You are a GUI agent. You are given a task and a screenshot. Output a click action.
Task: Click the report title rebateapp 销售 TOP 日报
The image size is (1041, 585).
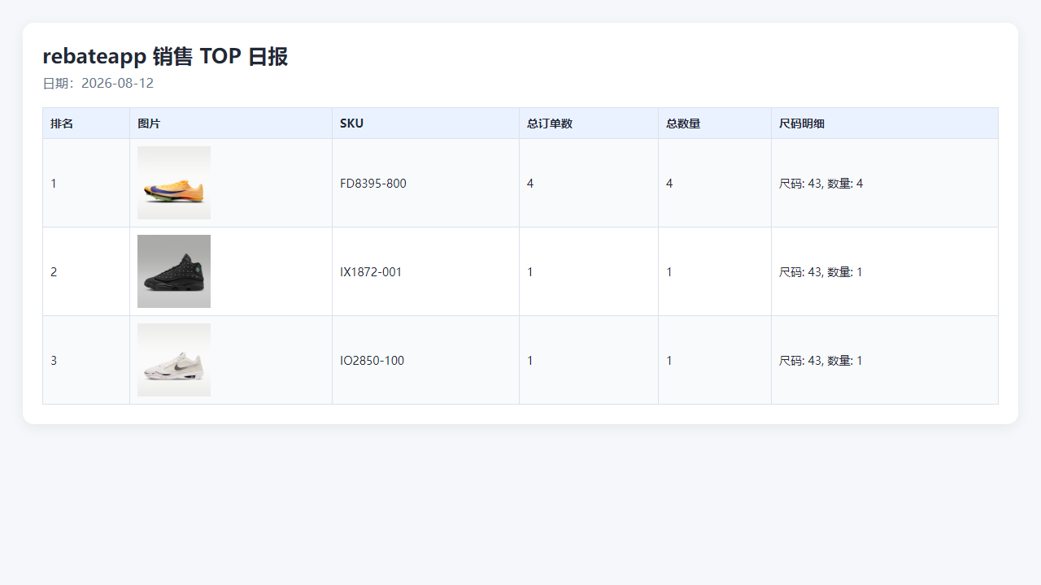[x=165, y=56]
